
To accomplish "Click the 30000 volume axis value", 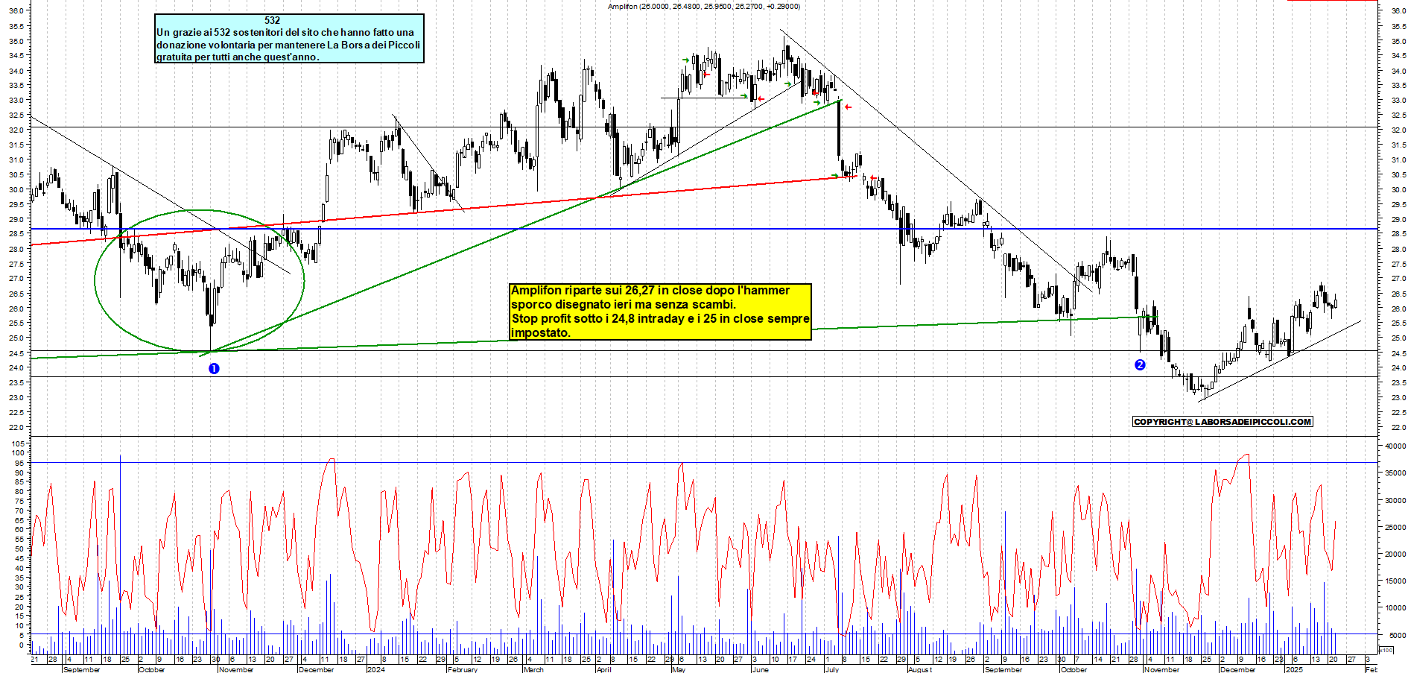I will click(x=1395, y=500).
